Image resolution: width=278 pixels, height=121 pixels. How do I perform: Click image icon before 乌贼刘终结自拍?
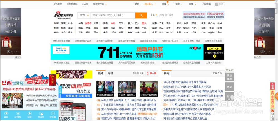[x=99, y=114]
